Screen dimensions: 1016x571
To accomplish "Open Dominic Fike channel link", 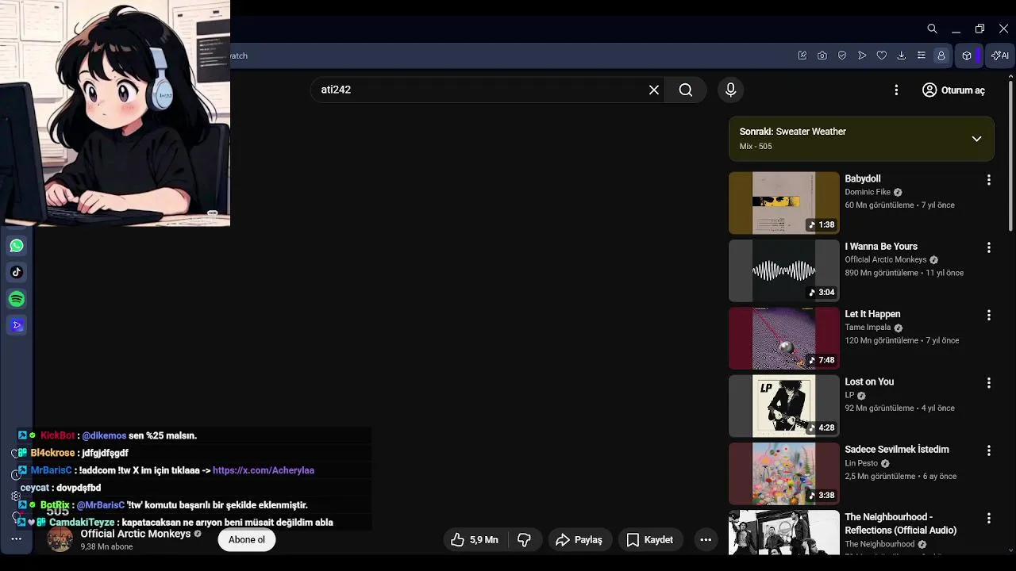I will [868, 192].
